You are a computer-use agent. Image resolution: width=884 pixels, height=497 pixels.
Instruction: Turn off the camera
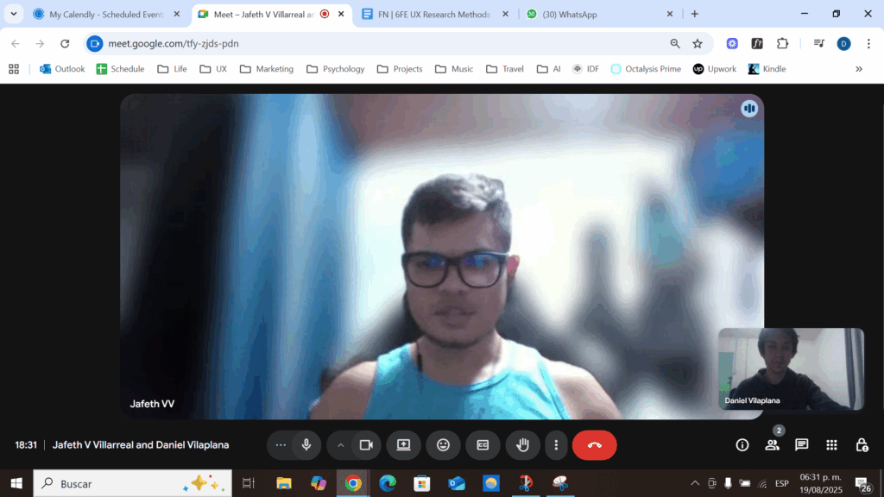click(365, 445)
